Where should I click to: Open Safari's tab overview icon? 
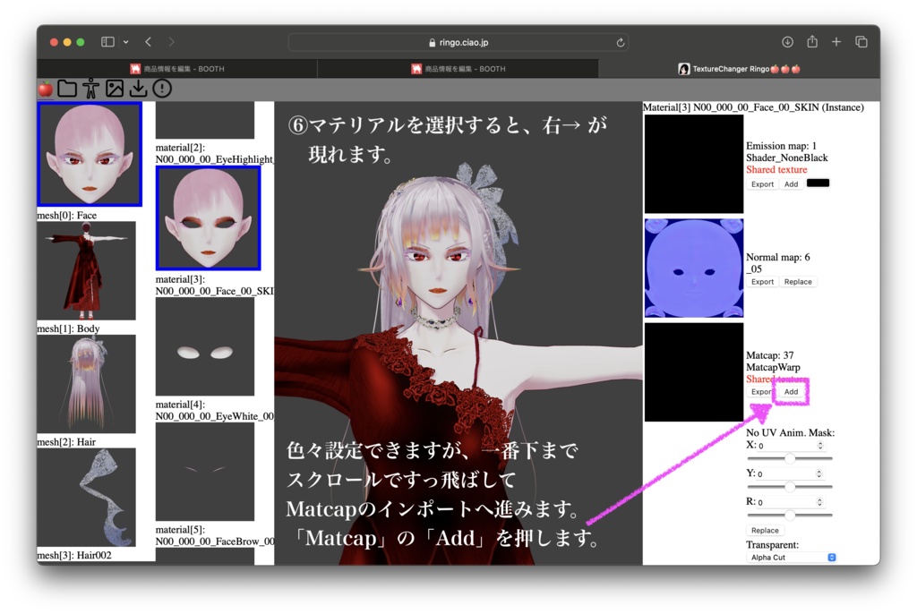[x=861, y=41]
